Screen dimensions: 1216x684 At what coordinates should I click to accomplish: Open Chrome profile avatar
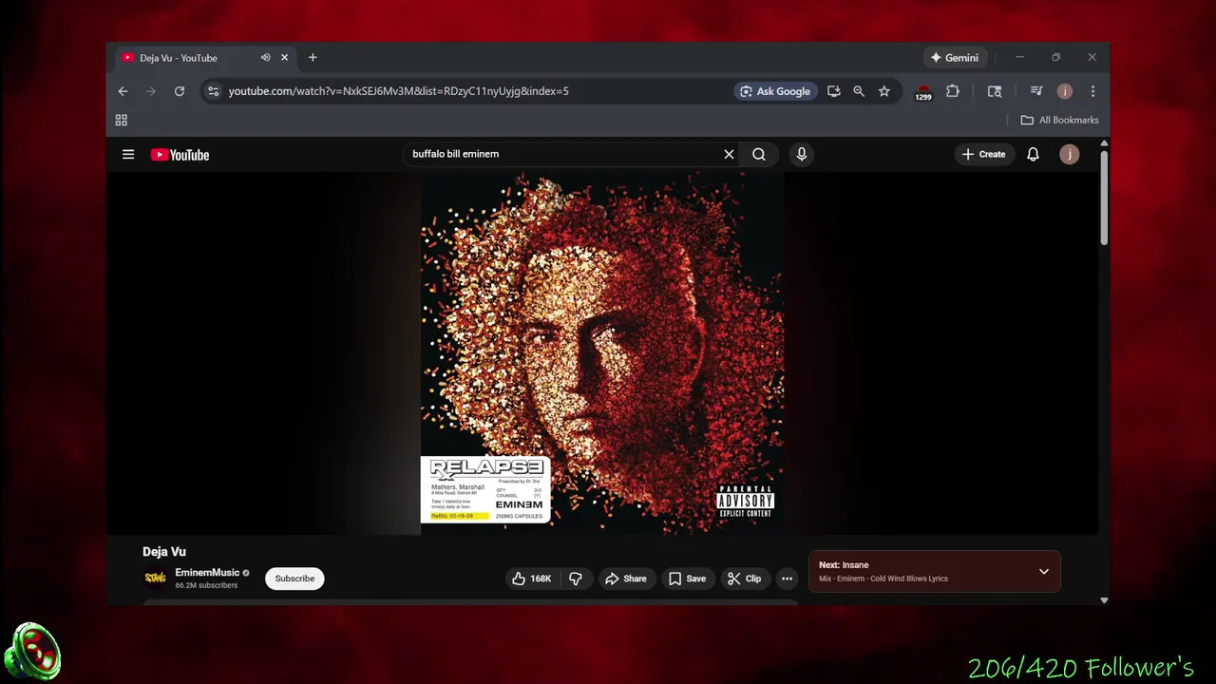(x=1064, y=91)
